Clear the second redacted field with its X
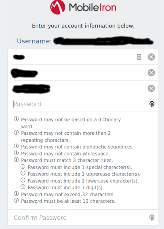 [151, 73]
